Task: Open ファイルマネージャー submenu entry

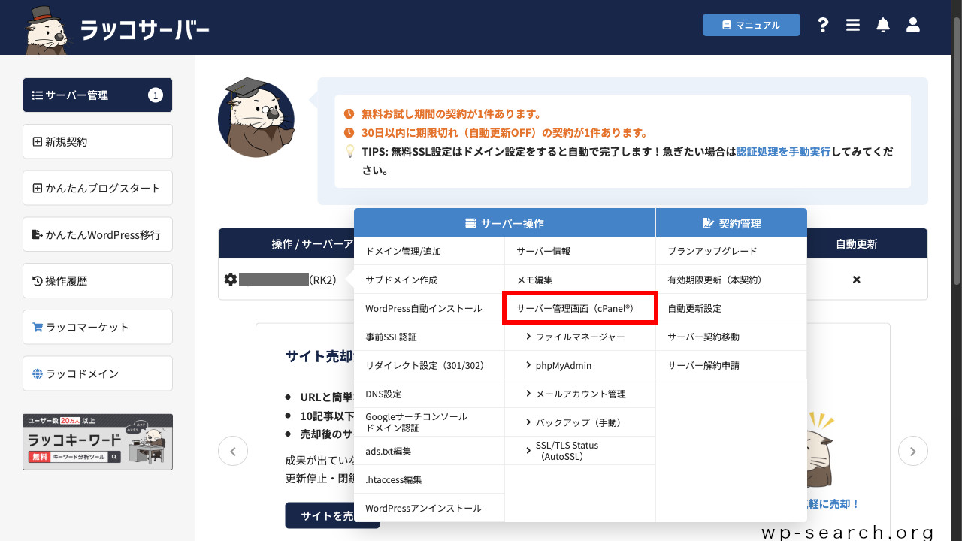Action: (x=580, y=337)
